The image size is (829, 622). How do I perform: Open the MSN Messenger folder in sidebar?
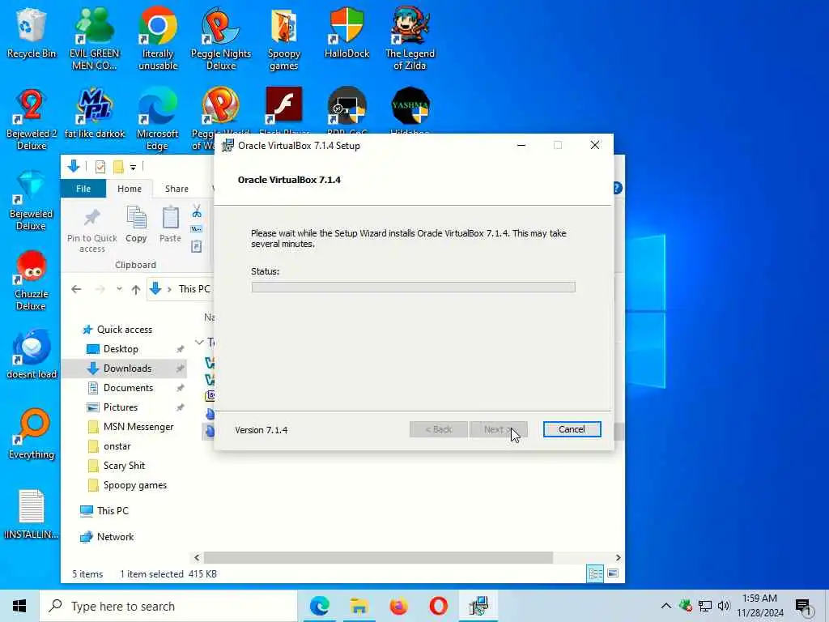coord(130,427)
